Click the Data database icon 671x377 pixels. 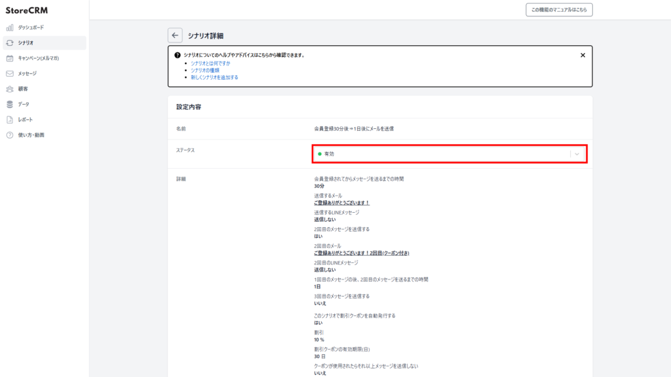pos(10,104)
